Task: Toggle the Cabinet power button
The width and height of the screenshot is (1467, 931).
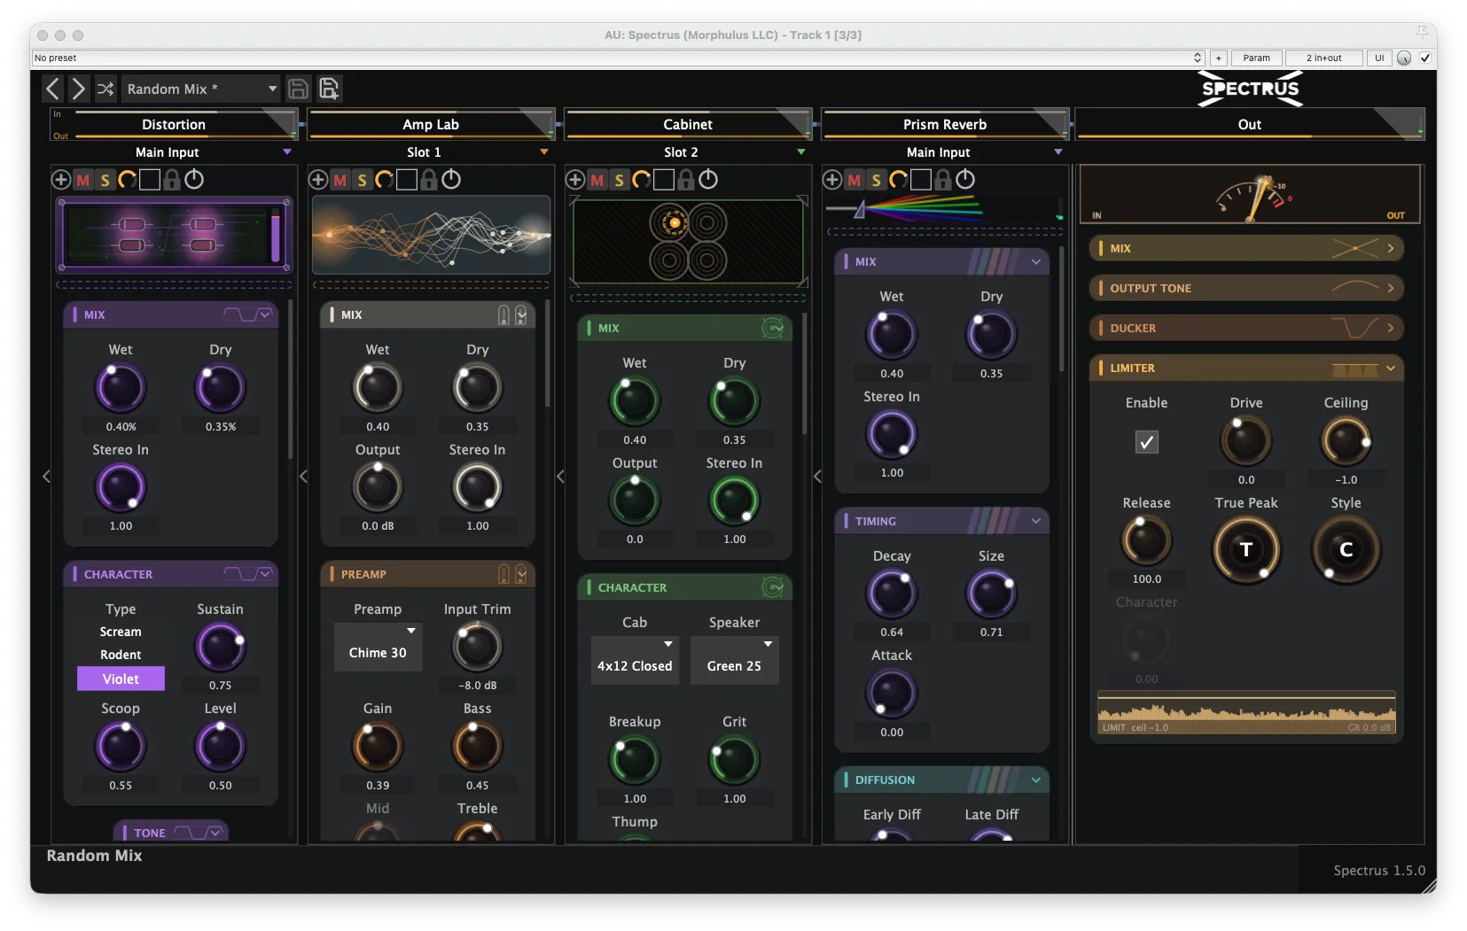Action: coord(708,180)
